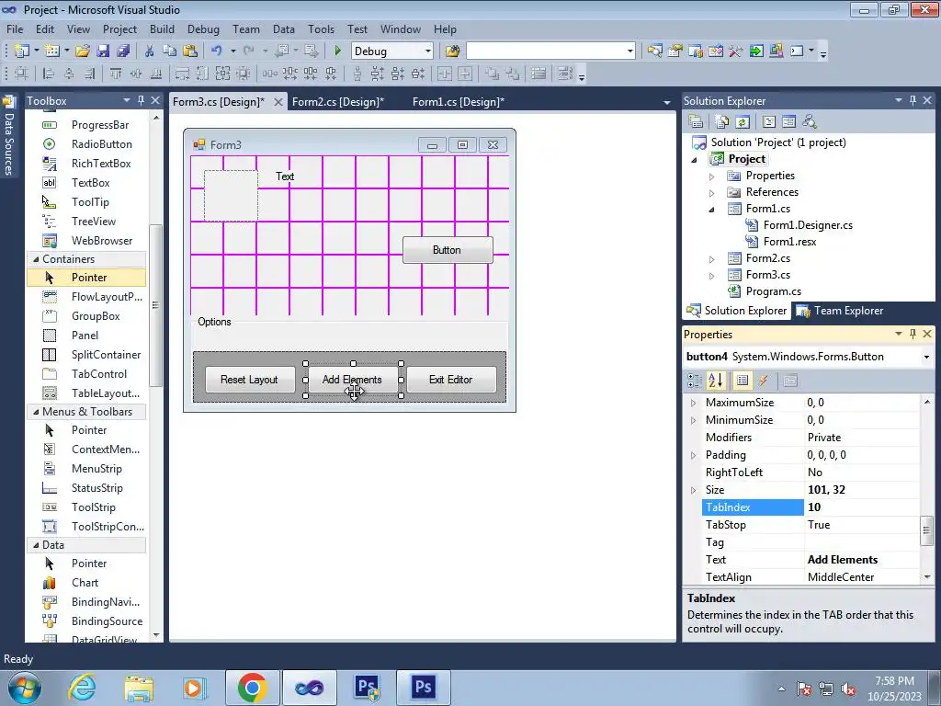Expand the Properties node in Solution Explorer
This screenshot has height=706, width=941.
pyautogui.click(x=712, y=176)
